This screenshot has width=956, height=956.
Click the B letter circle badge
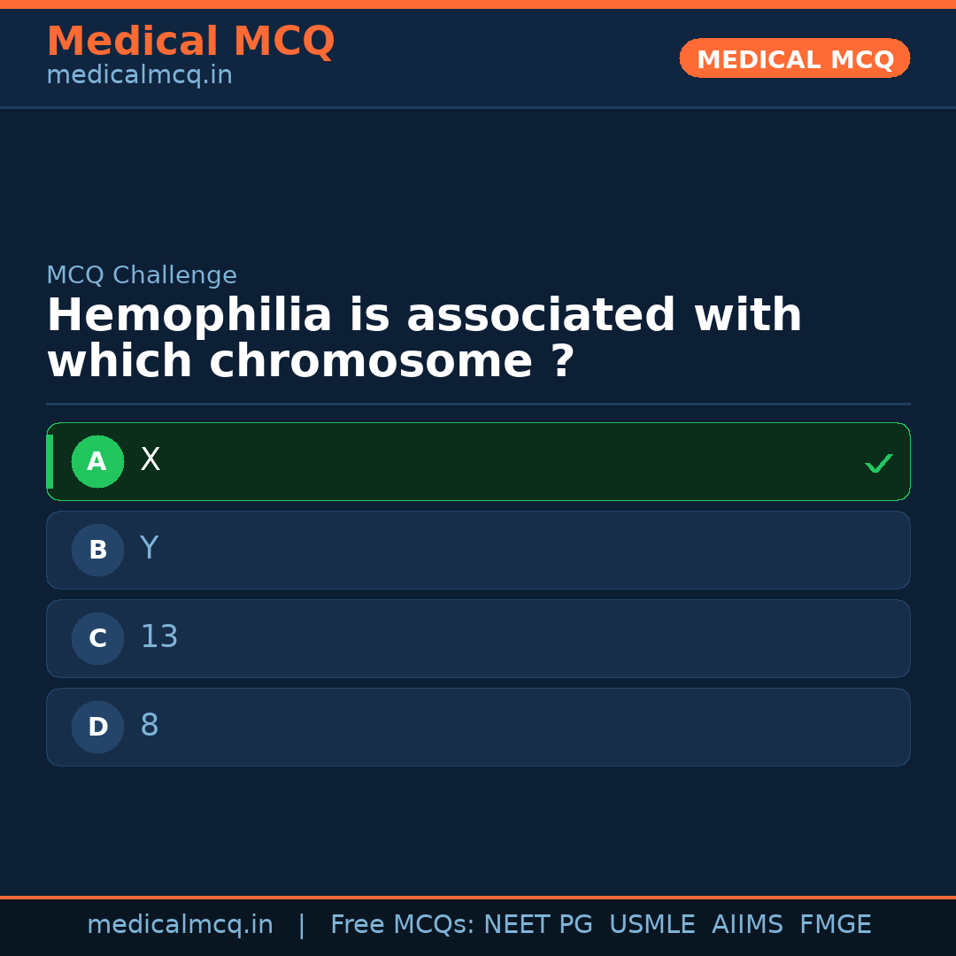[97, 550]
